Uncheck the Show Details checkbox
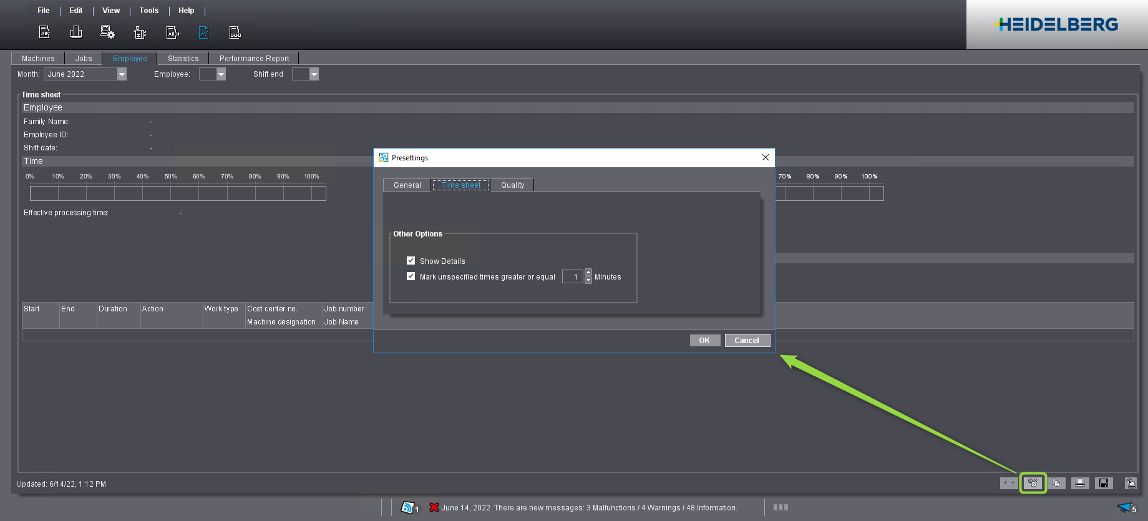1148x521 pixels. pyautogui.click(x=411, y=261)
